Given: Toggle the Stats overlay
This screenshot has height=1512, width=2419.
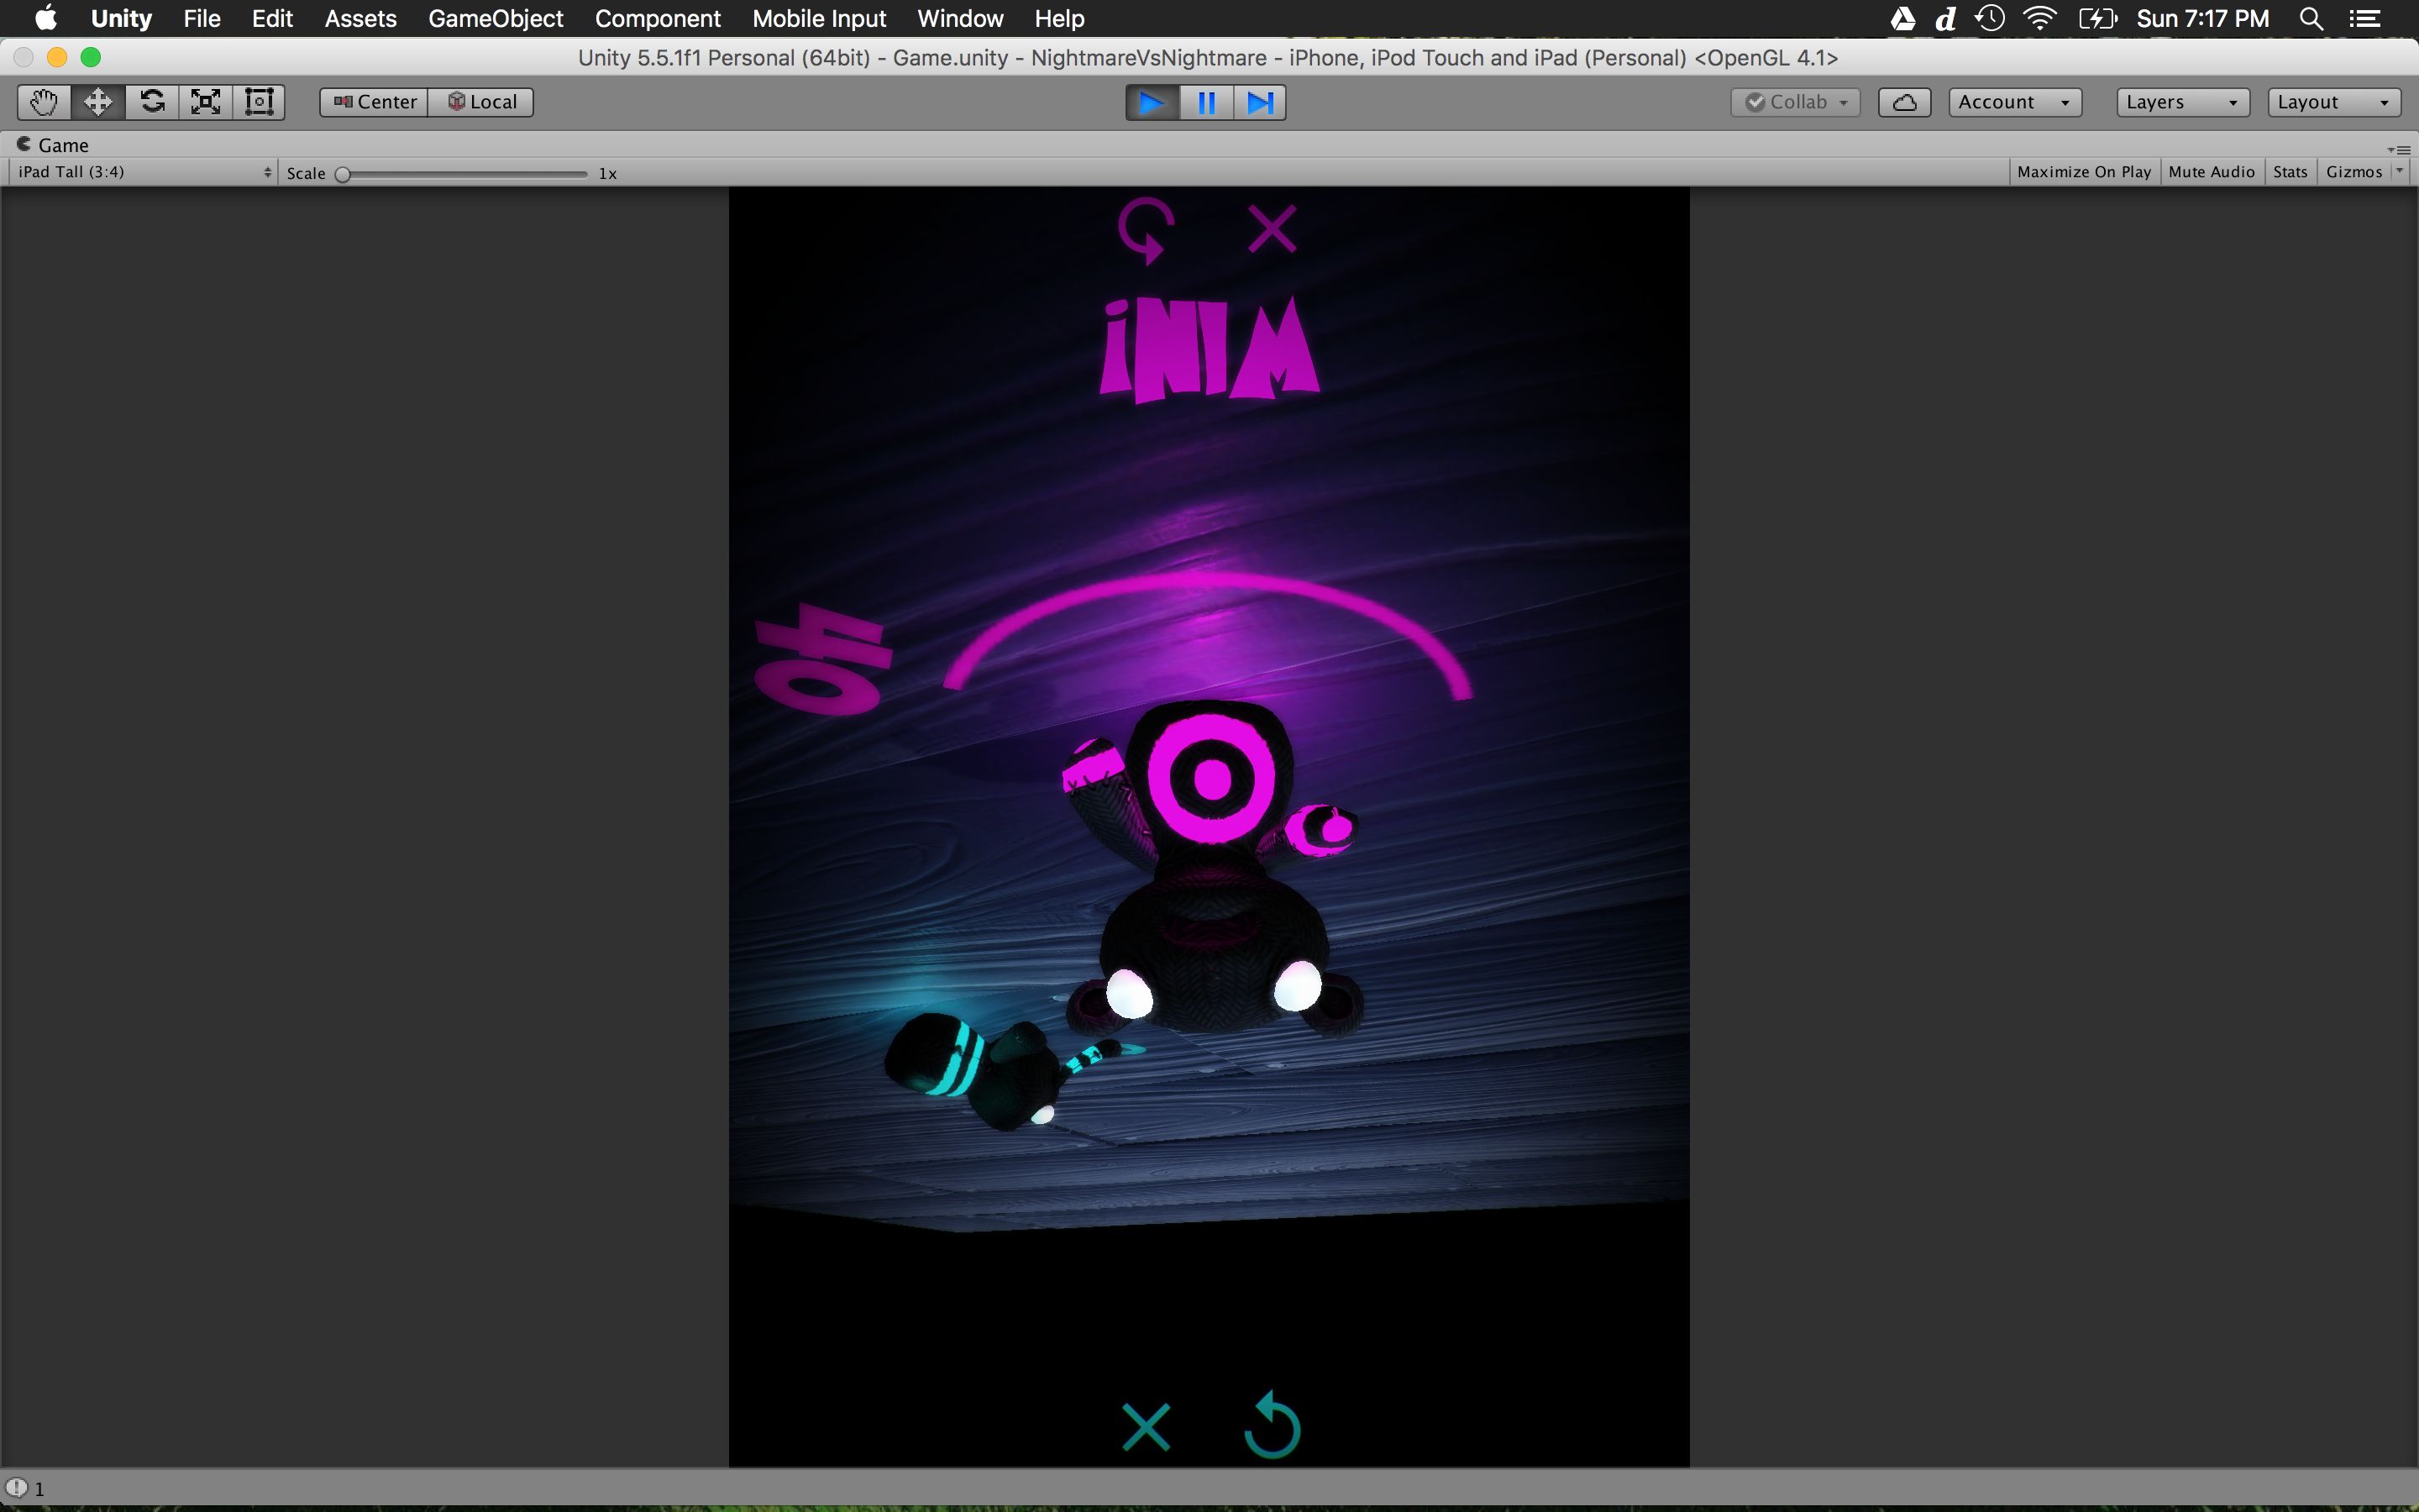Looking at the screenshot, I should point(2290,172).
